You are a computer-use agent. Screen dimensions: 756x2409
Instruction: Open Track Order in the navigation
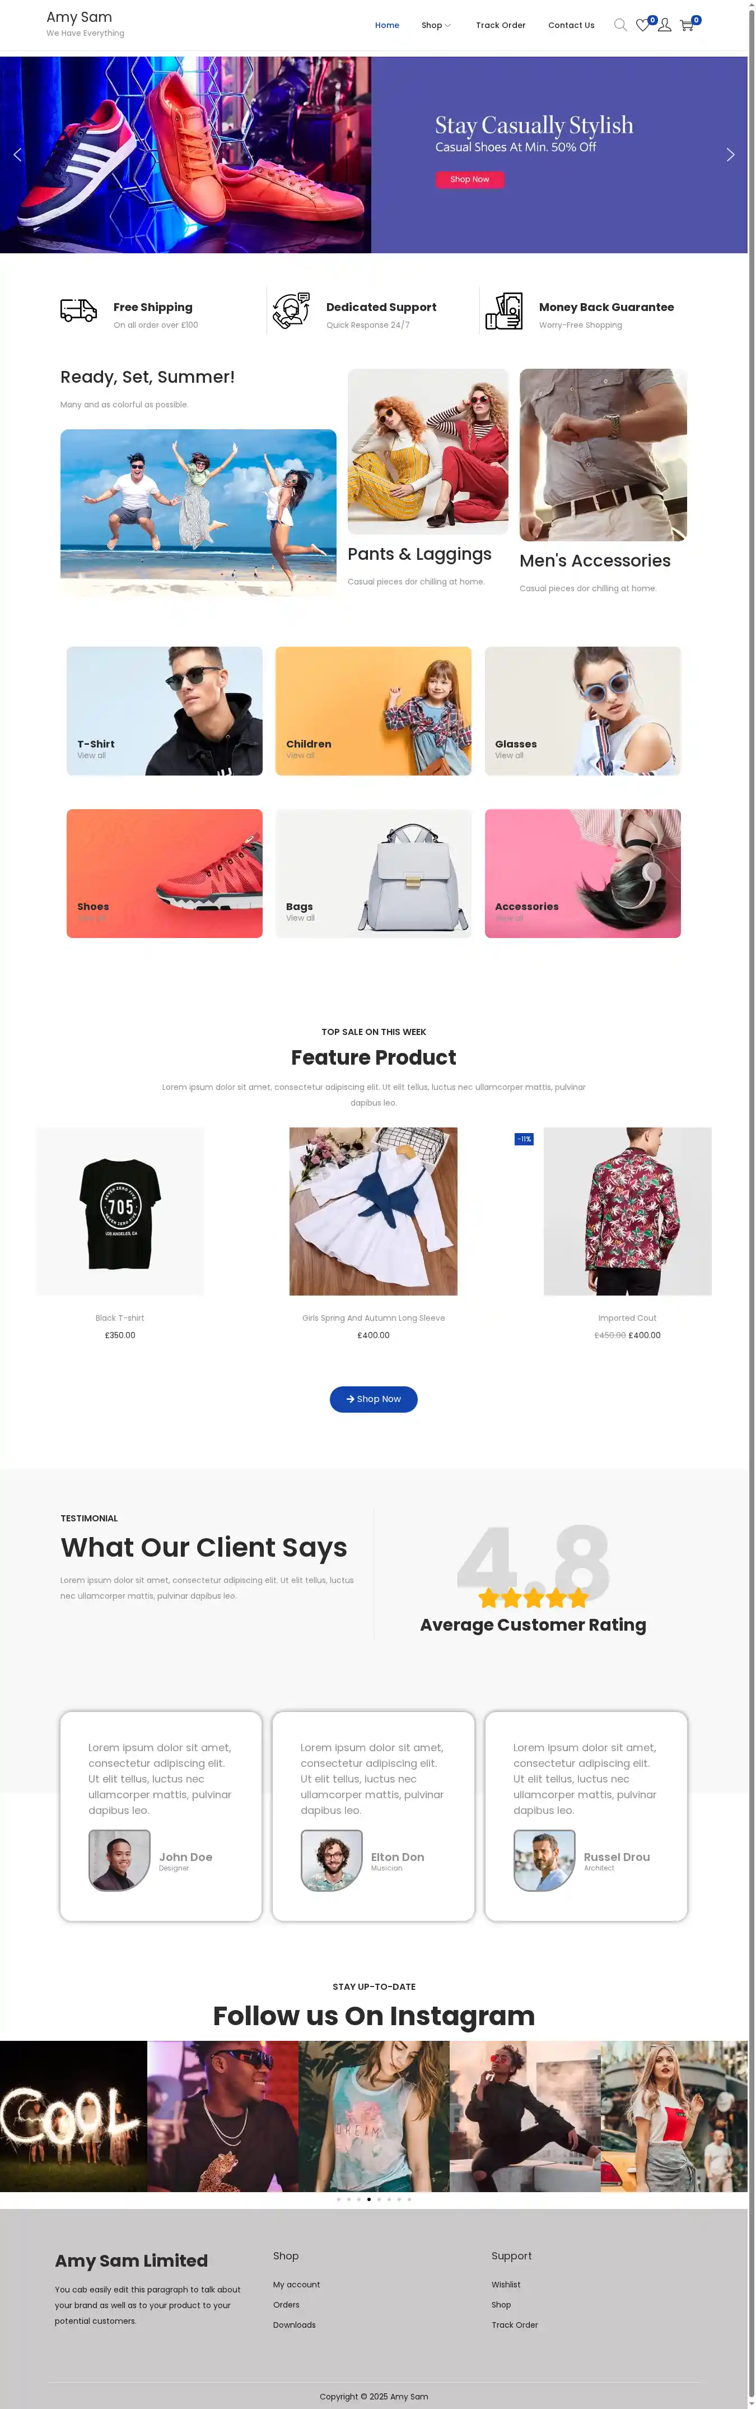500,25
